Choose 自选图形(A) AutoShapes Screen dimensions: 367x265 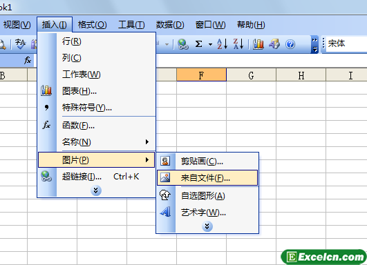click(x=207, y=195)
